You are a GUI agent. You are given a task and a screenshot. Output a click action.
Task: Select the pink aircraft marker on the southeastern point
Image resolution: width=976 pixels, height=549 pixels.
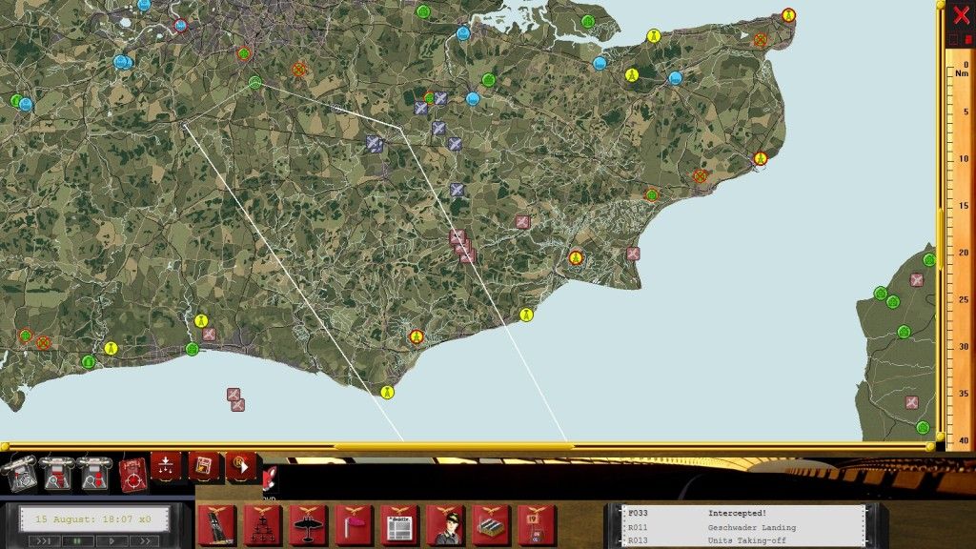pos(633,254)
